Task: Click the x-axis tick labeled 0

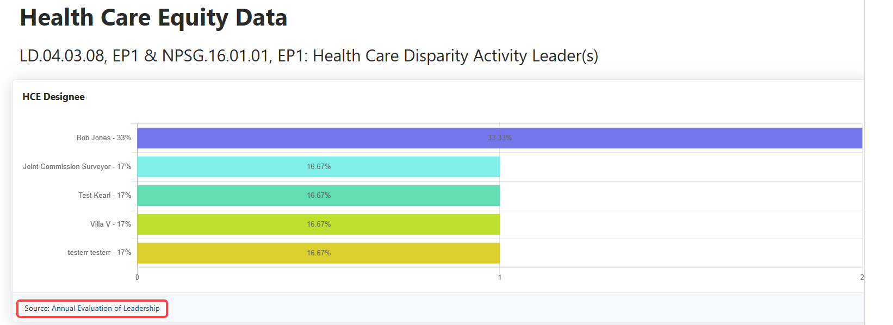Action: (x=137, y=277)
